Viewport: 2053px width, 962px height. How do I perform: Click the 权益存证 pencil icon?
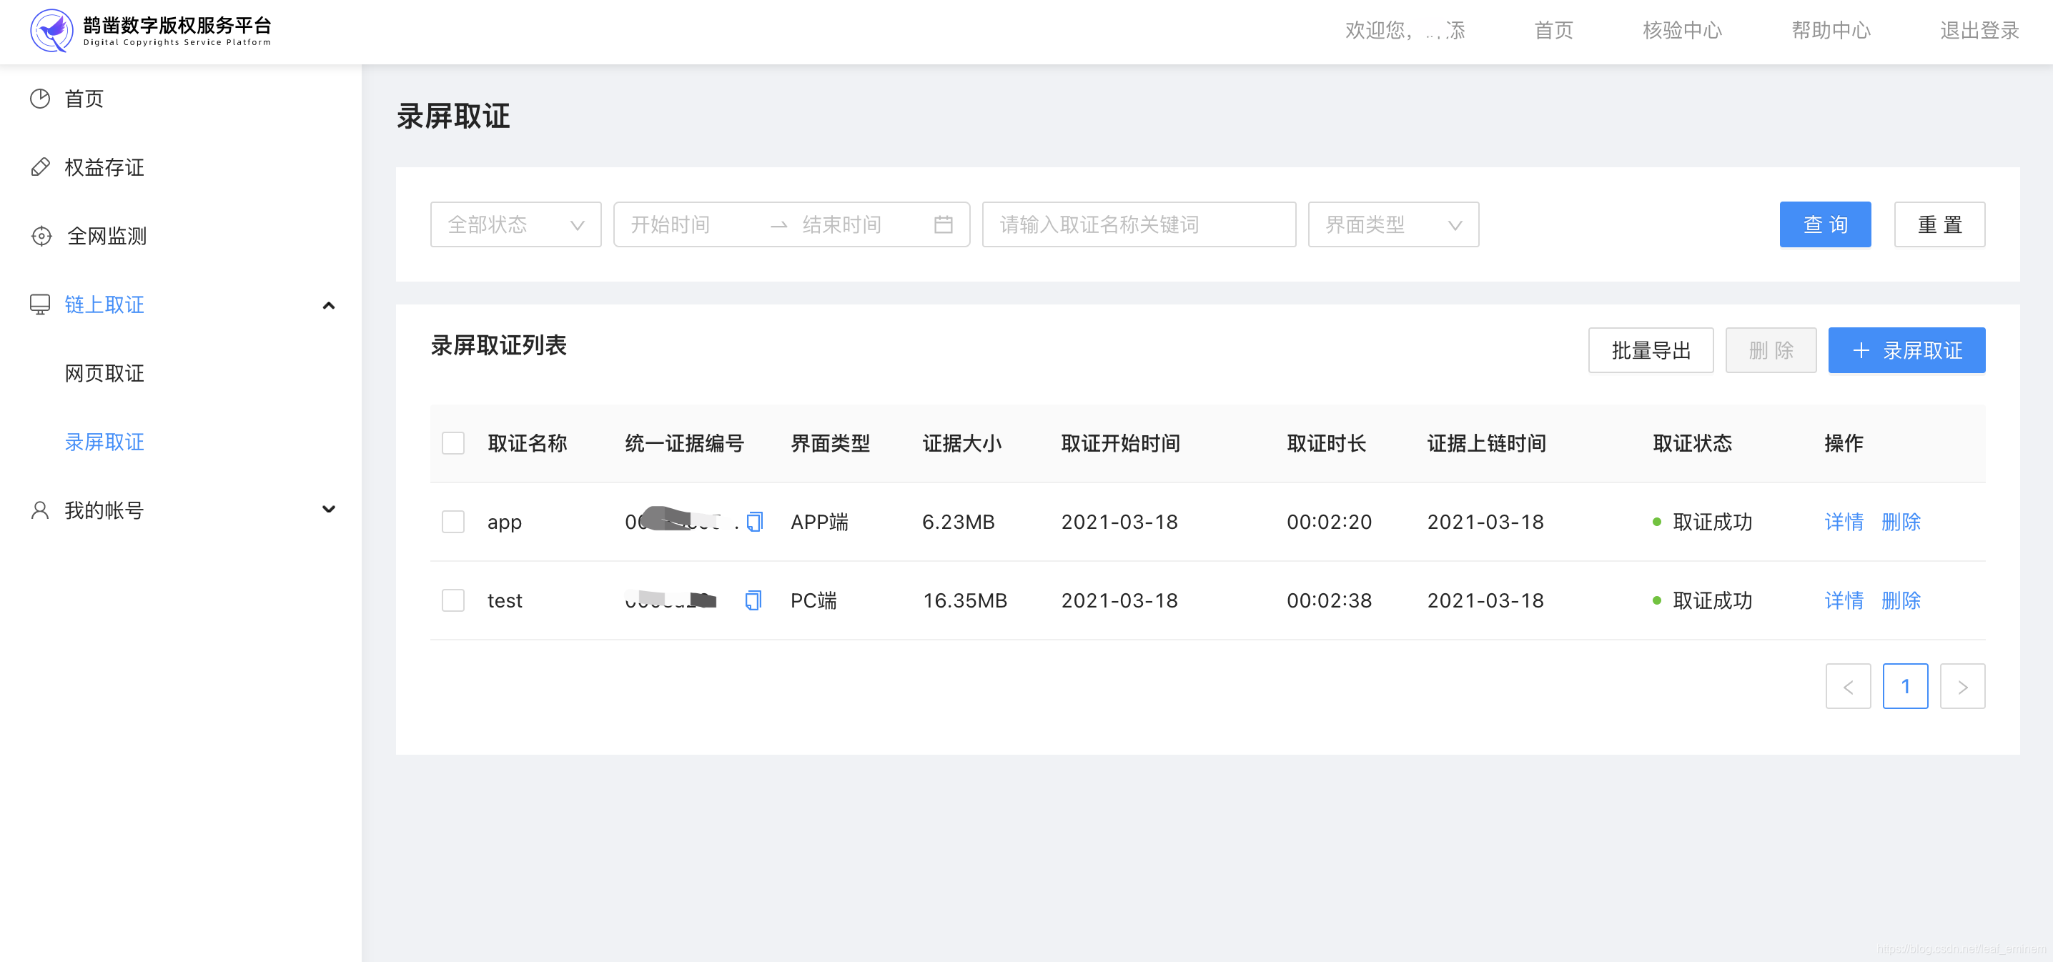[x=40, y=167]
